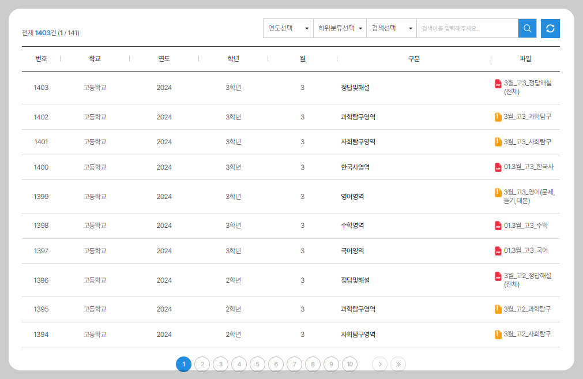
Task: Go to page 10
Action: (x=350, y=364)
